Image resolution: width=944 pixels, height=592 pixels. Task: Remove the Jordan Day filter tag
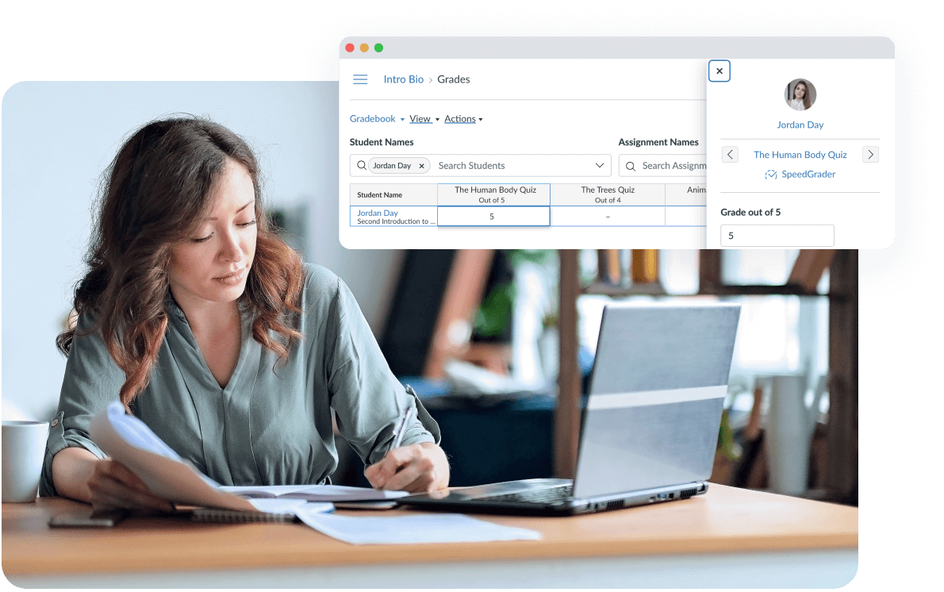click(x=422, y=166)
